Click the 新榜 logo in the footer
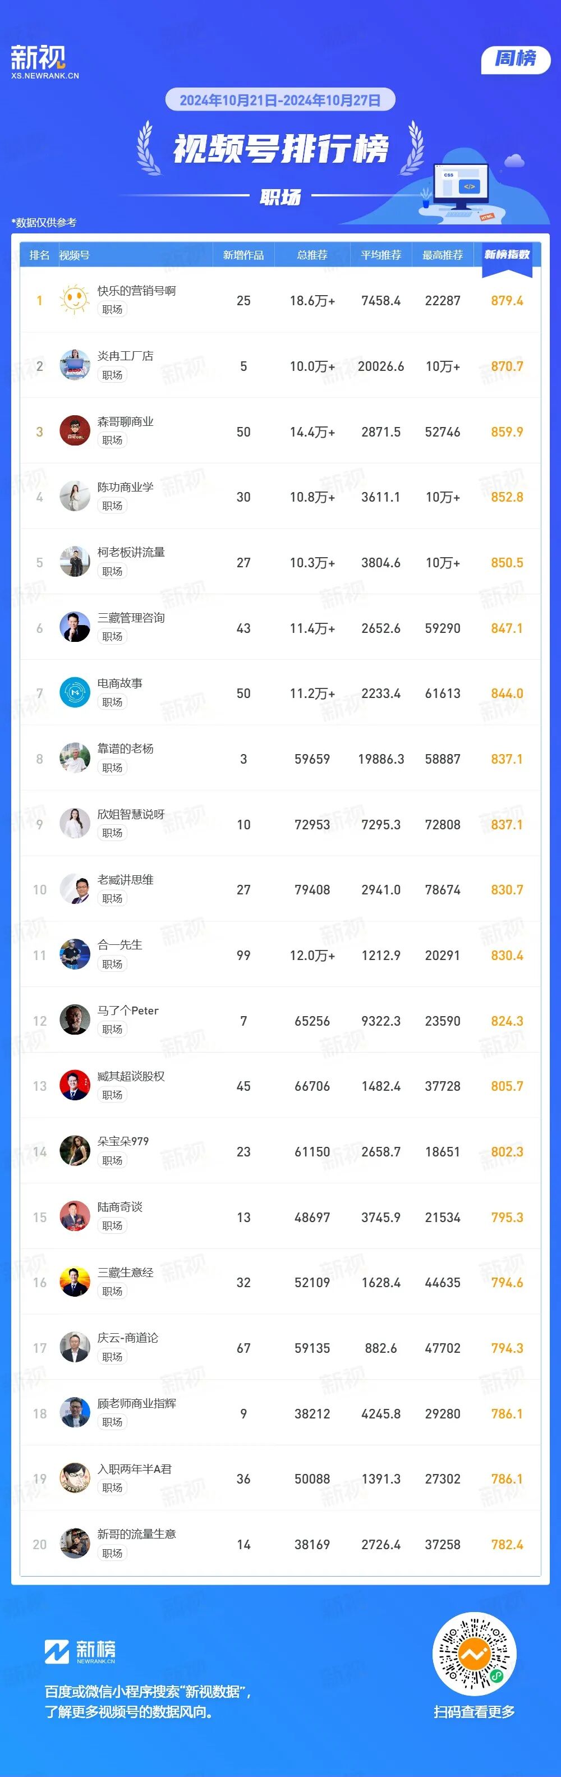This screenshot has width=561, height=1777. (x=80, y=1651)
